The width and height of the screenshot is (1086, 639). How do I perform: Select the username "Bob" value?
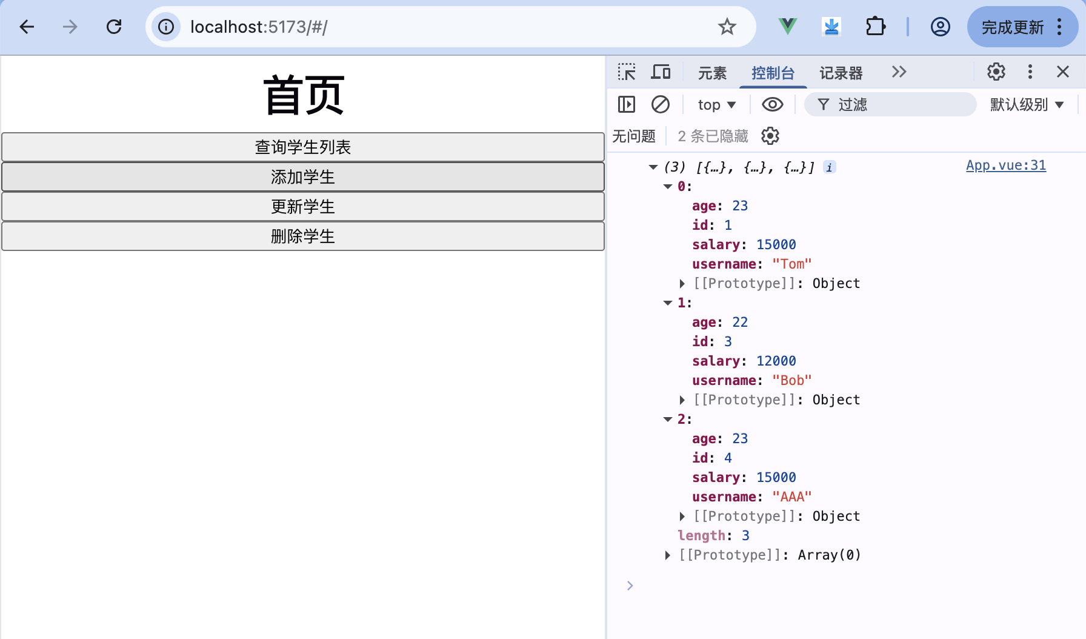791,381
